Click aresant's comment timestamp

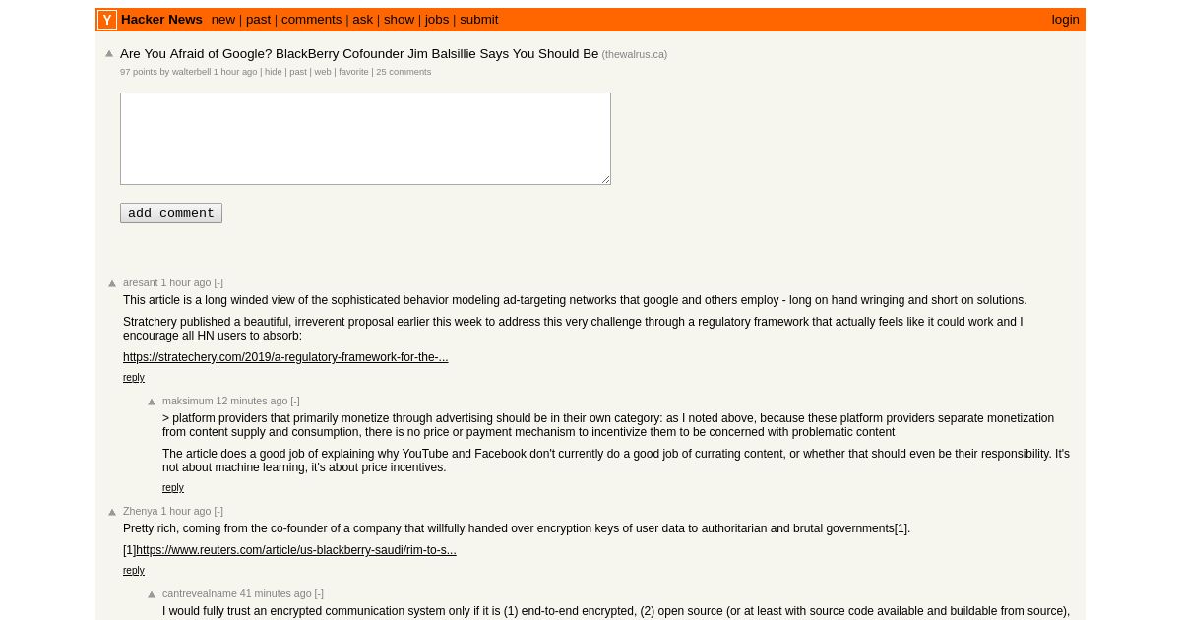pos(186,282)
